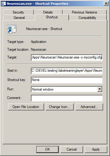Click the 'Start in:' label

(13, 70)
